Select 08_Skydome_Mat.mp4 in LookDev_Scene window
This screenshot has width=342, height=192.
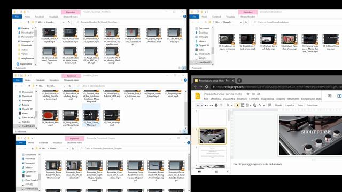(x=50, y=118)
